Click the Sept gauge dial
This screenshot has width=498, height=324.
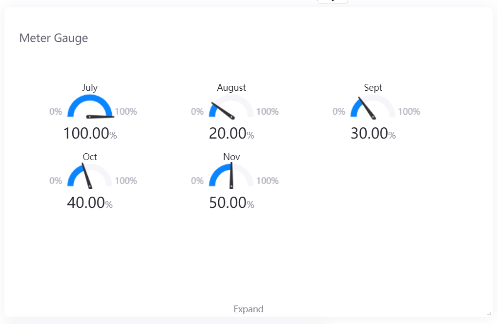[373, 107]
